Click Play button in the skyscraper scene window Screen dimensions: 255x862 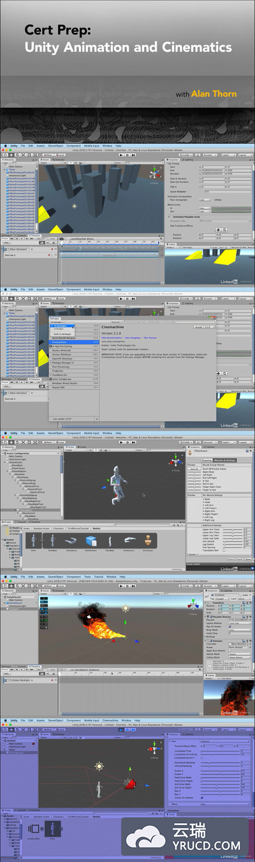(x=122, y=155)
